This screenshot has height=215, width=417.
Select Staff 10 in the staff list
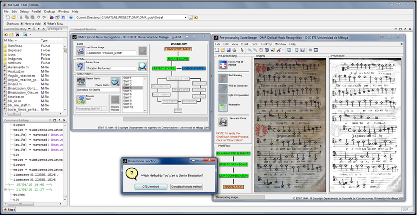point(128,107)
